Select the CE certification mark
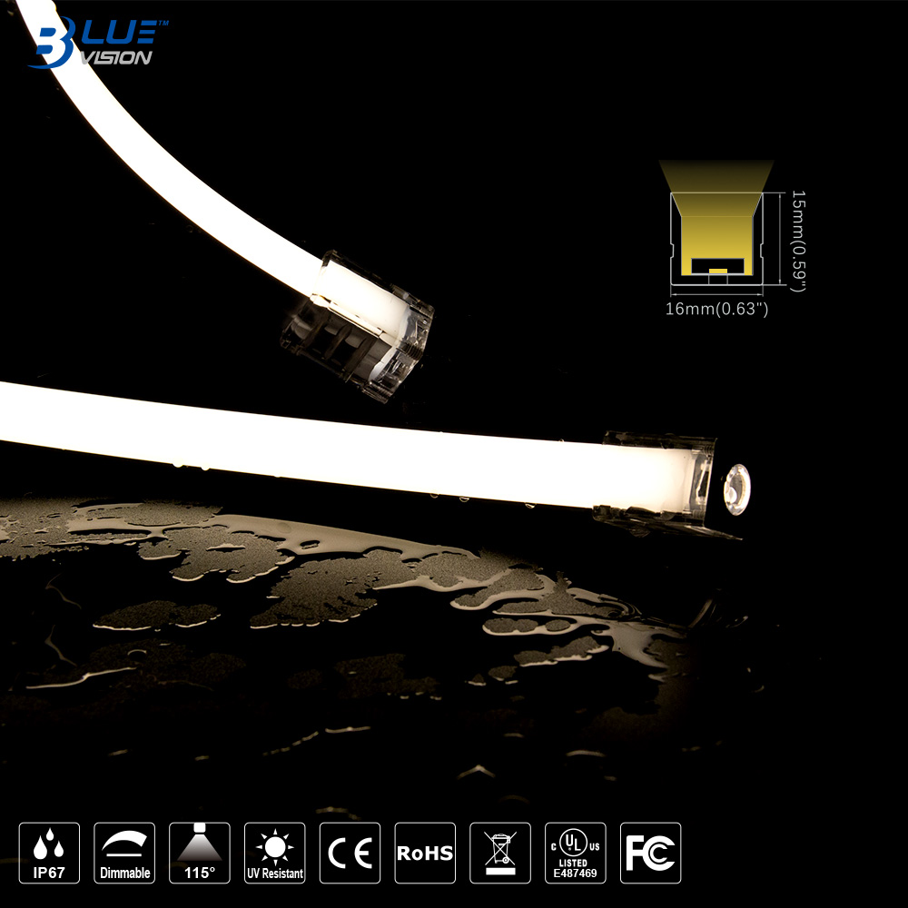The width and height of the screenshot is (908, 908). click(350, 854)
